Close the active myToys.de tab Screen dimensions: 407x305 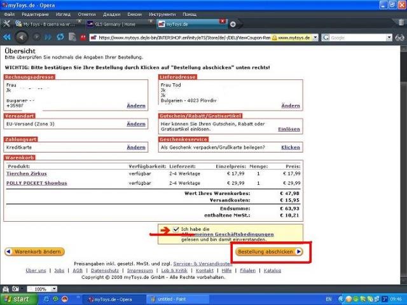pyautogui.click(x=223, y=22)
